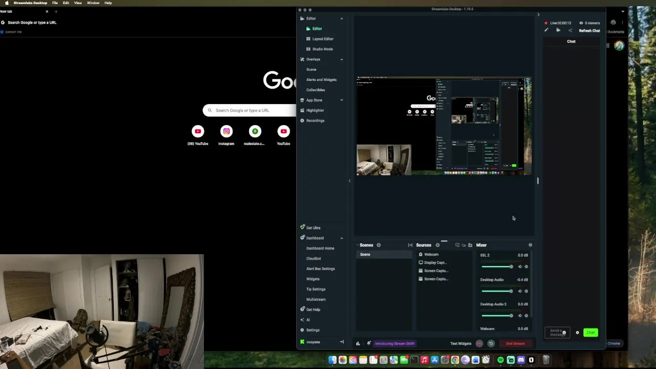Open the Edit menu in the menu bar

[x=66, y=3]
